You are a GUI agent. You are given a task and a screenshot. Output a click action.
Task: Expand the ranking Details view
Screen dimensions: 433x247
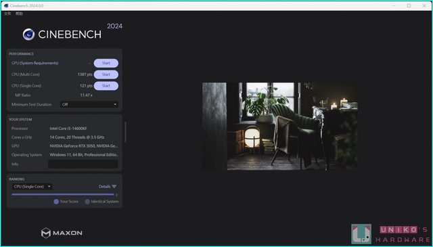click(108, 187)
